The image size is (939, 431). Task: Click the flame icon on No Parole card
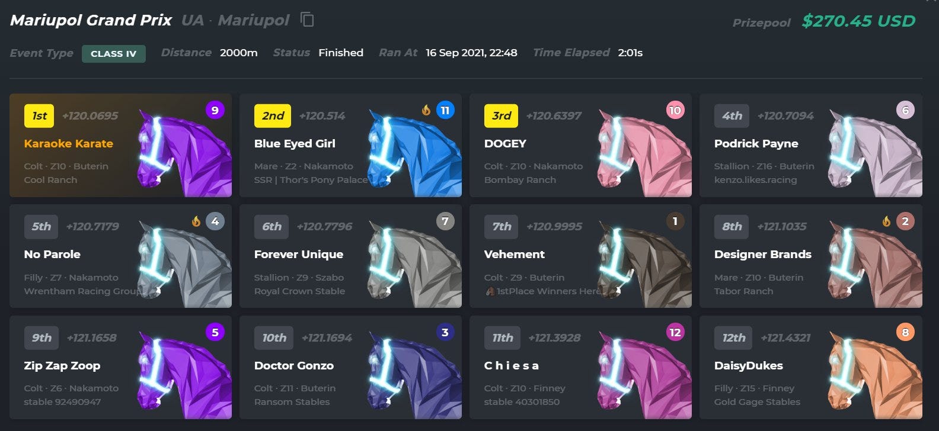[196, 221]
